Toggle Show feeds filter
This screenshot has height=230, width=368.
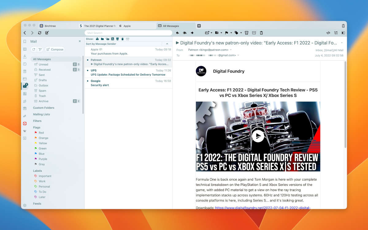point(113,39)
